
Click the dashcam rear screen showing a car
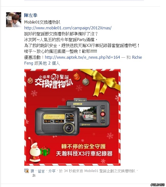87,114
